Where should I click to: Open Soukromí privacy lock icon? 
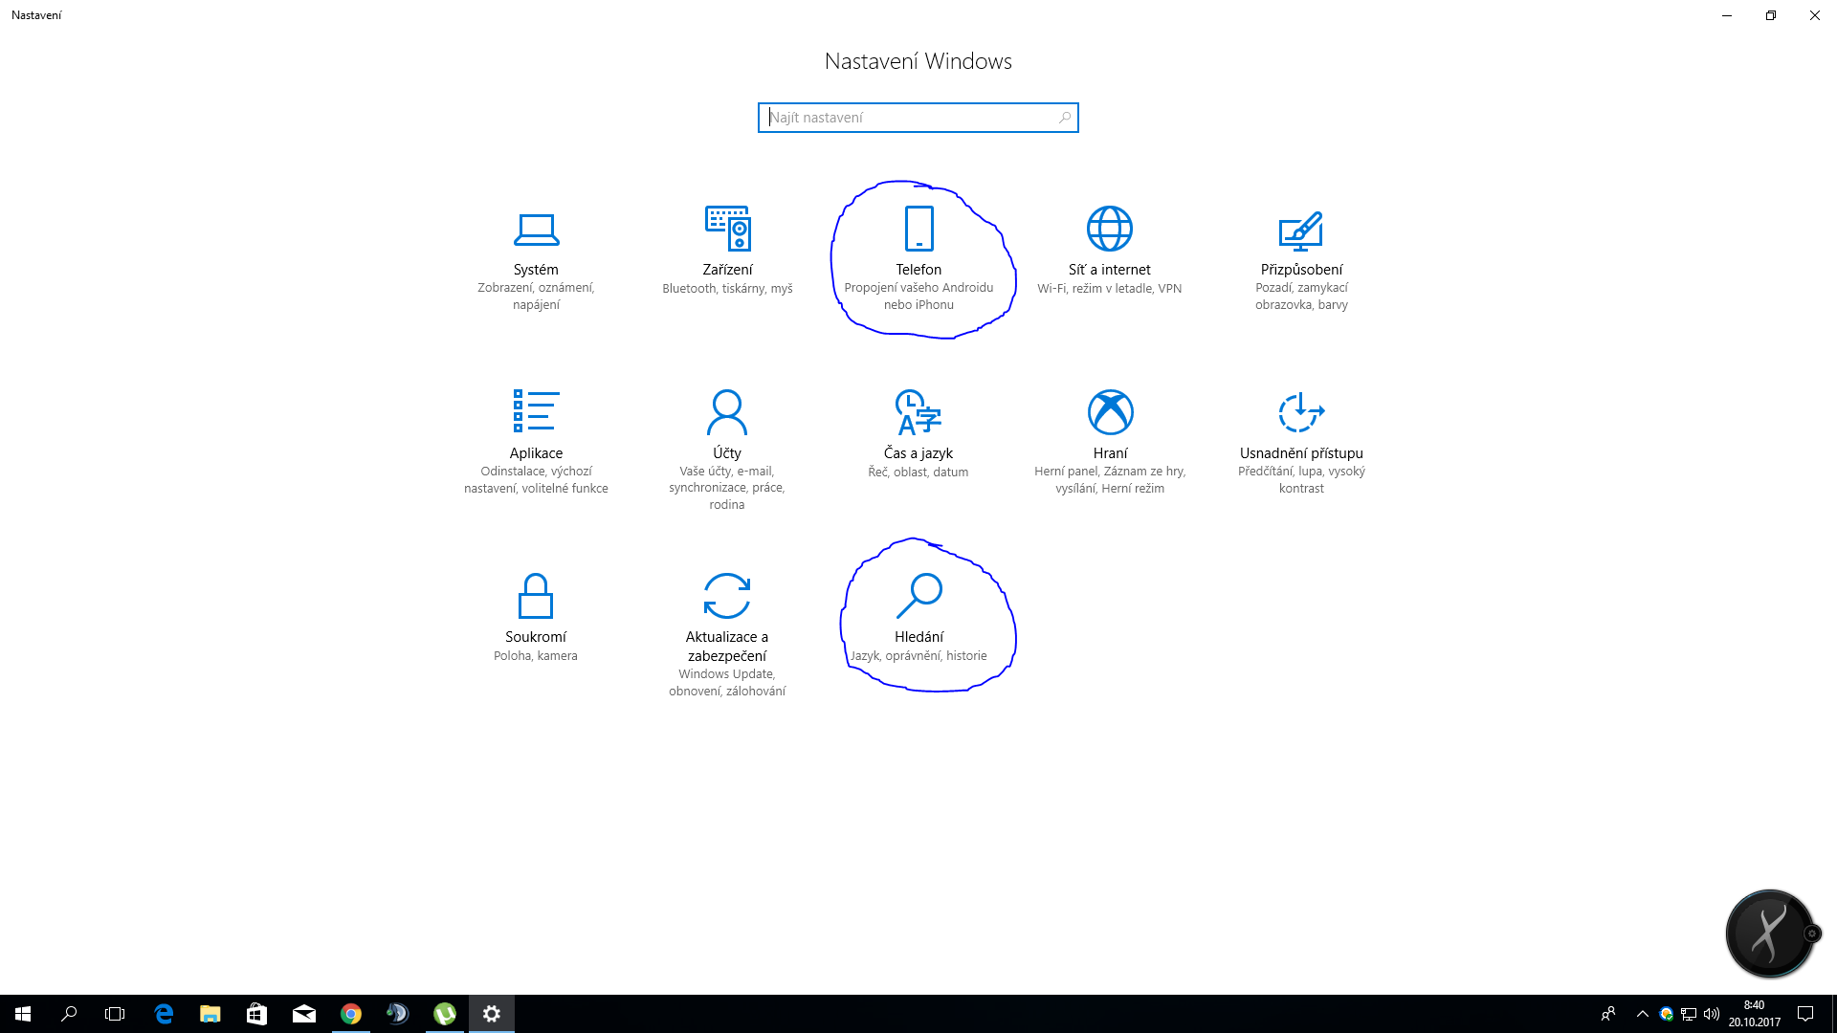tap(536, 596)
